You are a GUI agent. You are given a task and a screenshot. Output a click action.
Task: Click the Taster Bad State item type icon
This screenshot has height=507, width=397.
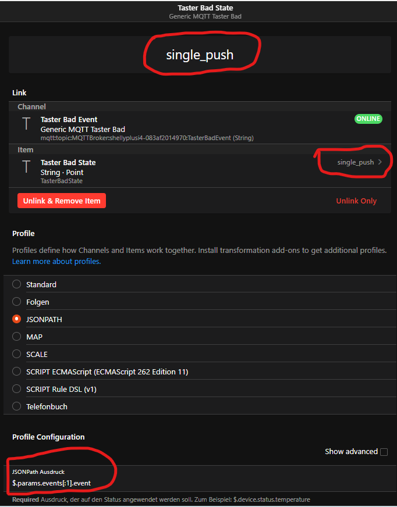(26, 167)
